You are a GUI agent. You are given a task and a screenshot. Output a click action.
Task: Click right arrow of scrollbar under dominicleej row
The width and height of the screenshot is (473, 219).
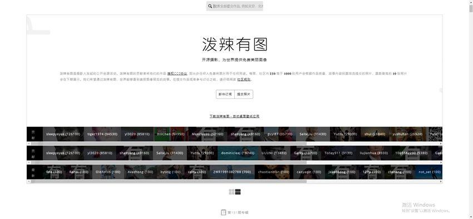[441, 163]
